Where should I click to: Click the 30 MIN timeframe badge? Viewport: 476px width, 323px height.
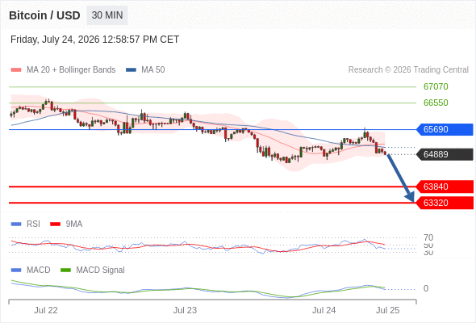[x=107, y=15]
